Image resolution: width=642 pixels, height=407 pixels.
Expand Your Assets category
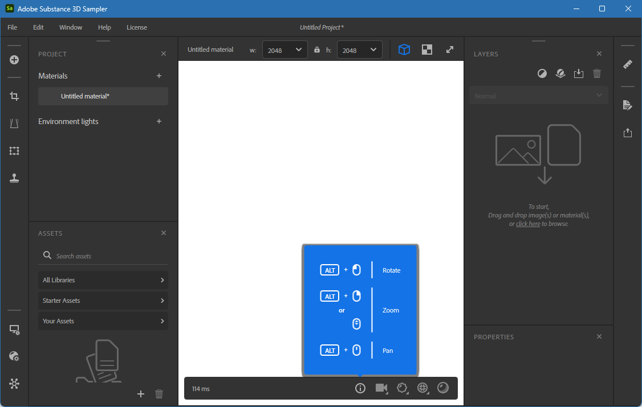click(103, 321)
